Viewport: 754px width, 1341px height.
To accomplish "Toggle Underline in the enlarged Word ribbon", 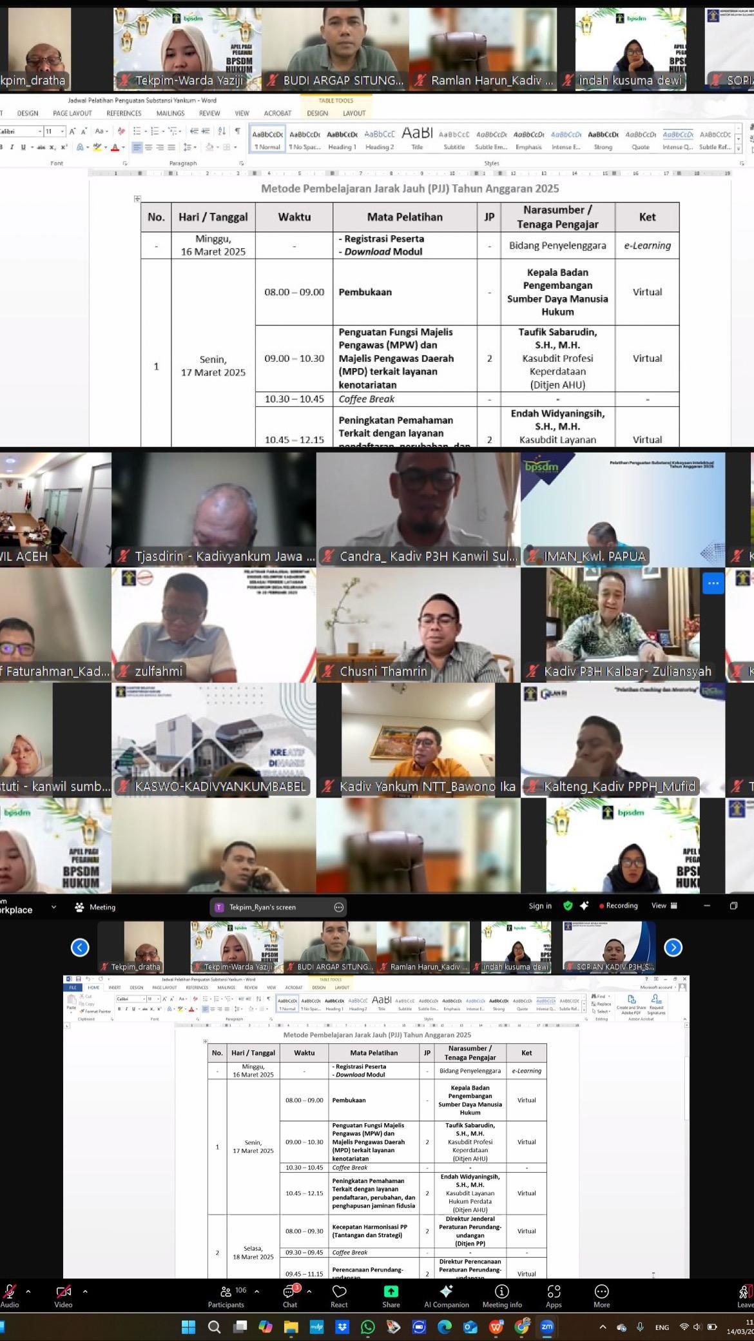I will pyautogui.click(x=23, y=147).
